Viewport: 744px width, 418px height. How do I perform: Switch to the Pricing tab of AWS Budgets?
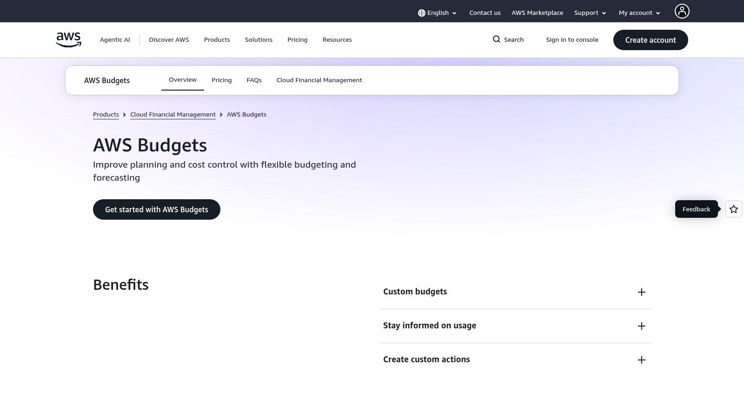point(221,80)
